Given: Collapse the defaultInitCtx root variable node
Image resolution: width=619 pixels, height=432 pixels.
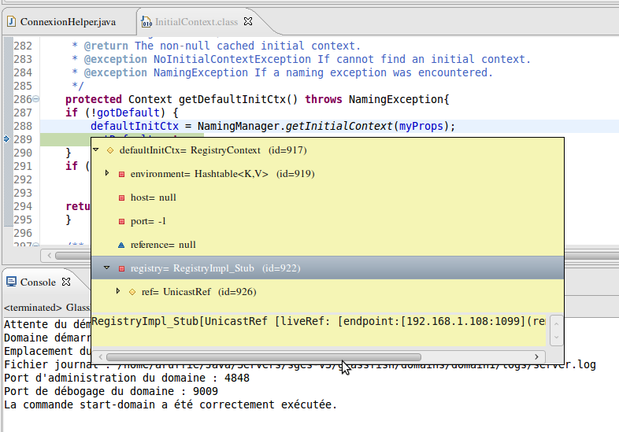Looking at the screenshot, I should click(96, 150).
